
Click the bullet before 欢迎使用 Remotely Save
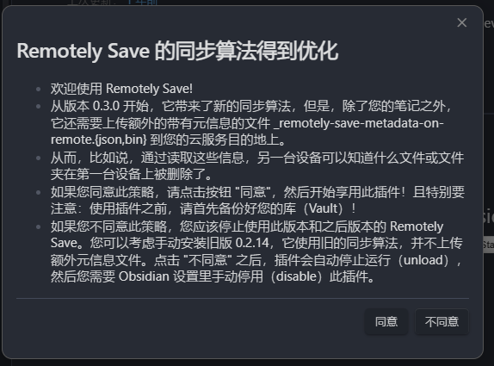coord(39,90)
